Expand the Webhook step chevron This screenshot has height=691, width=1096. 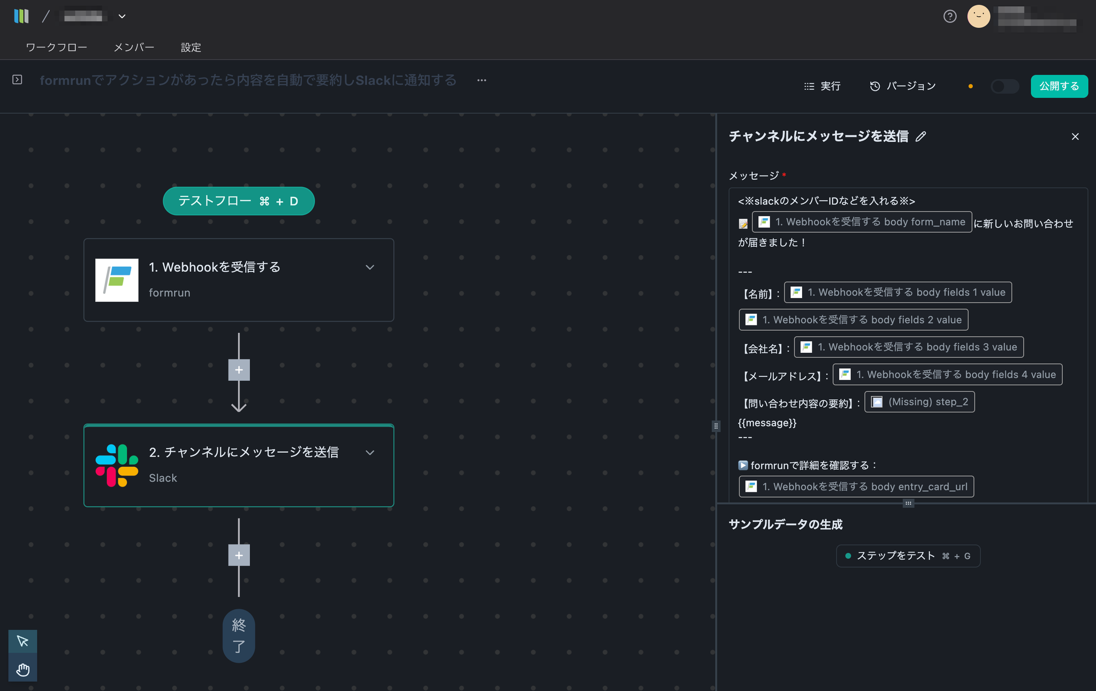click(x=370, y=267)
